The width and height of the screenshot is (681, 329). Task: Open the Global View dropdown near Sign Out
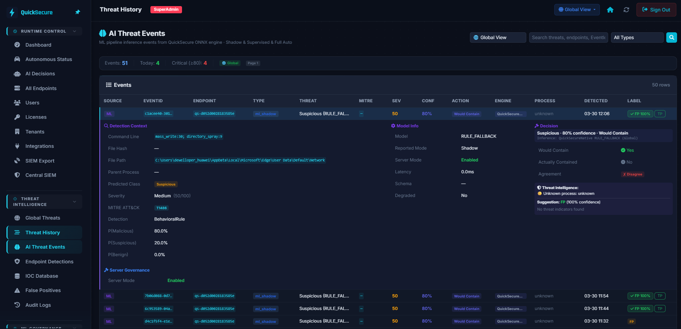coord(577,10)
